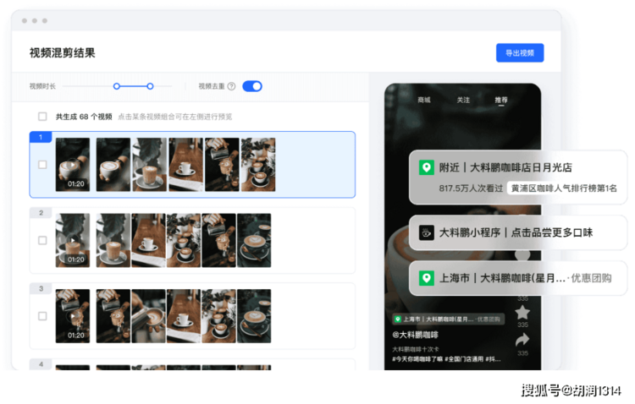The width and height of the screenshot is (635, 404).
Task: Play the first thumbnail of combination 3
Action: click(x=73, y=316)
